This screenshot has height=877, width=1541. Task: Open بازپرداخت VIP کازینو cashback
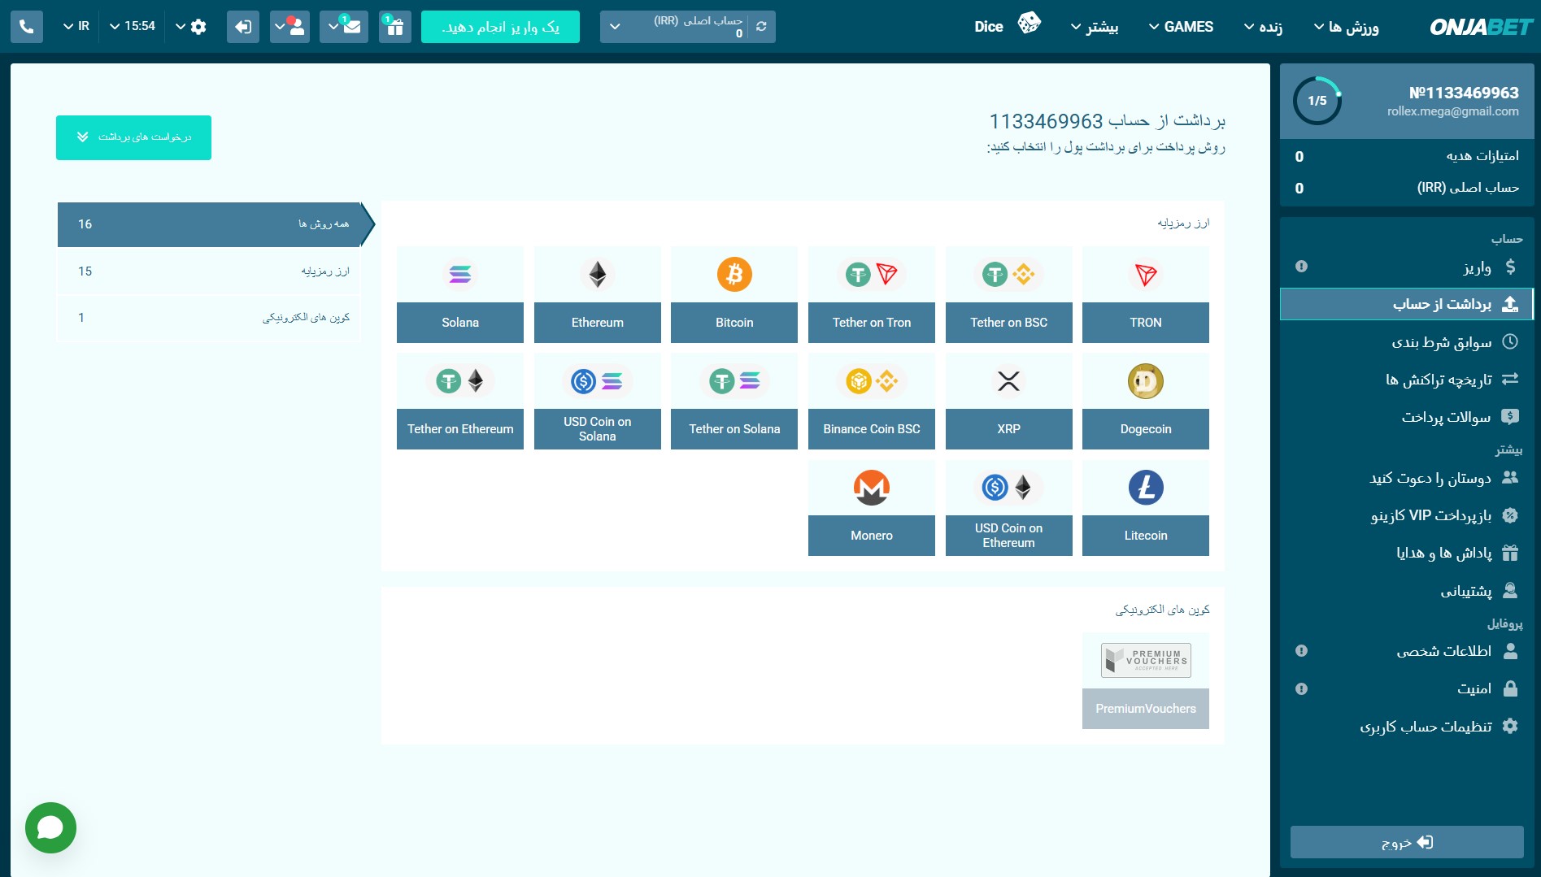click(x=1406, y=515)
